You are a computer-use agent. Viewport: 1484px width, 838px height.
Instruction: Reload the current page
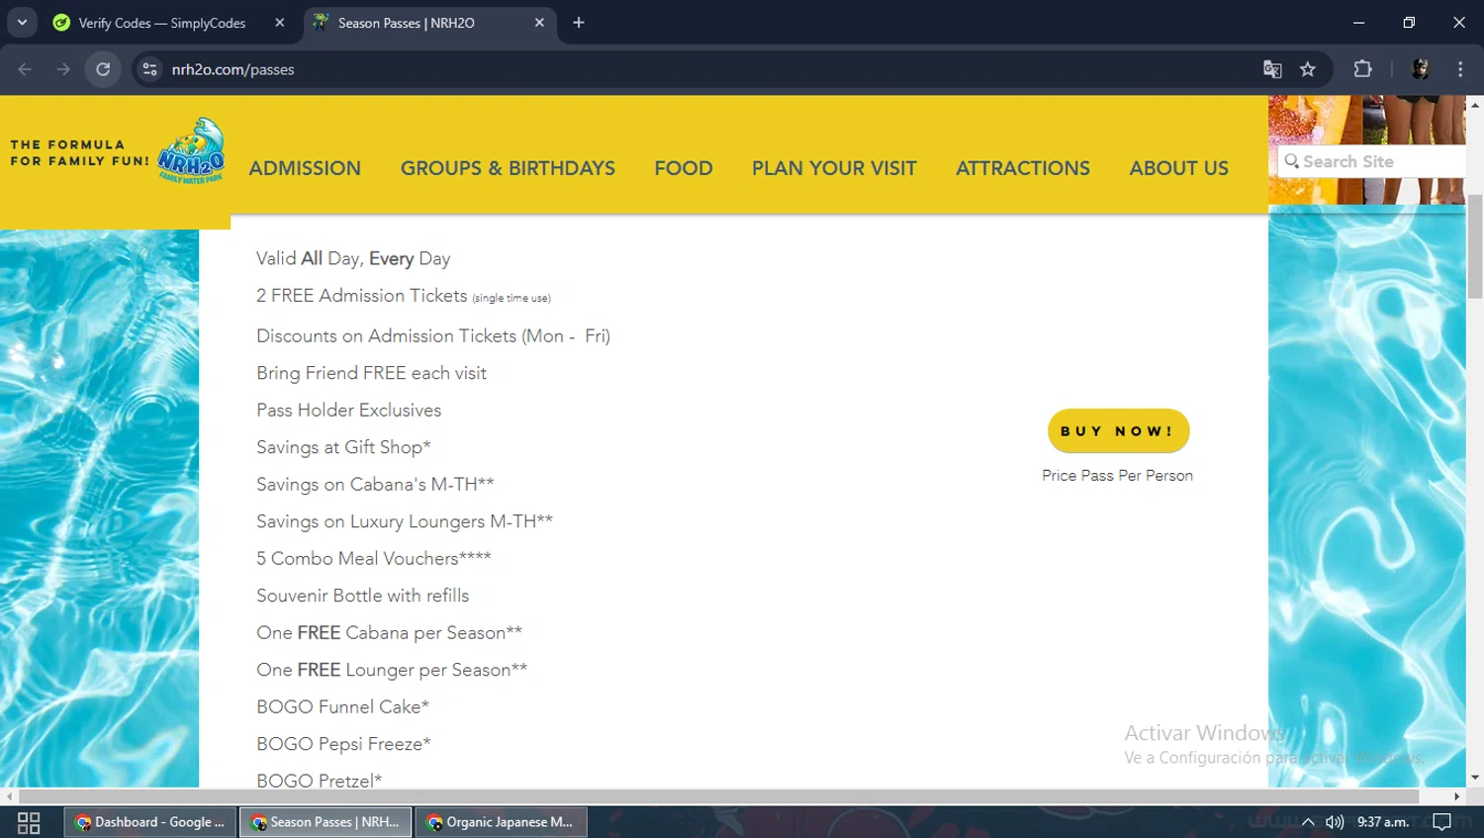(x=103, y=69)
